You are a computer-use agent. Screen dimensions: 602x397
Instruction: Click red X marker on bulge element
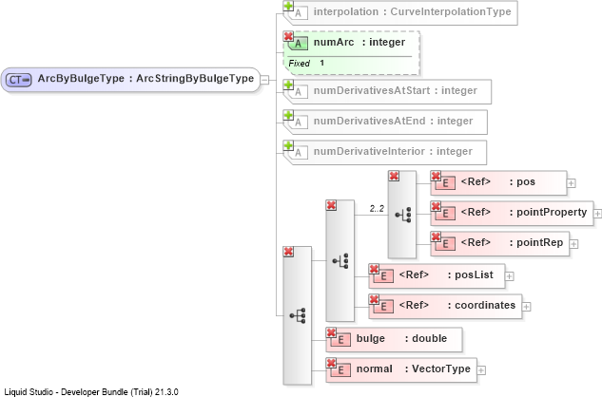pyautogui.click(x=331, y=332)
